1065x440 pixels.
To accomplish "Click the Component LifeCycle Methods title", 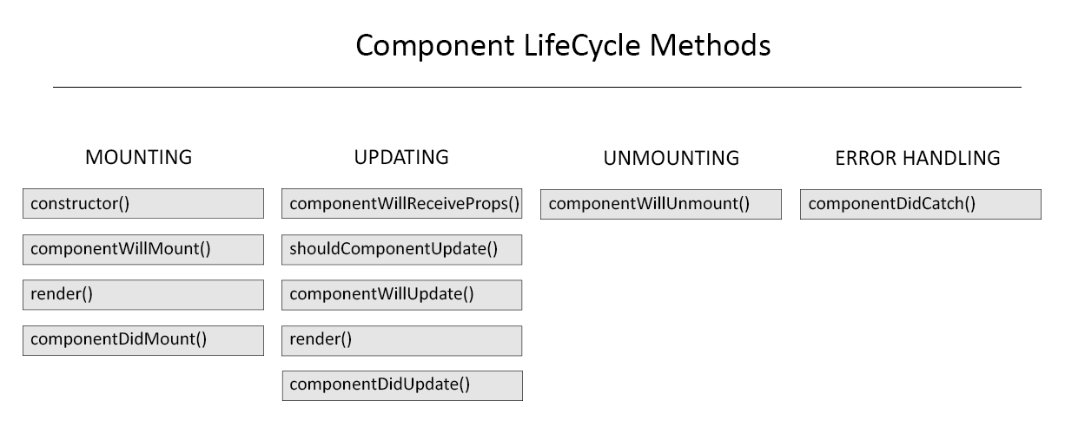I will (563, 45).
